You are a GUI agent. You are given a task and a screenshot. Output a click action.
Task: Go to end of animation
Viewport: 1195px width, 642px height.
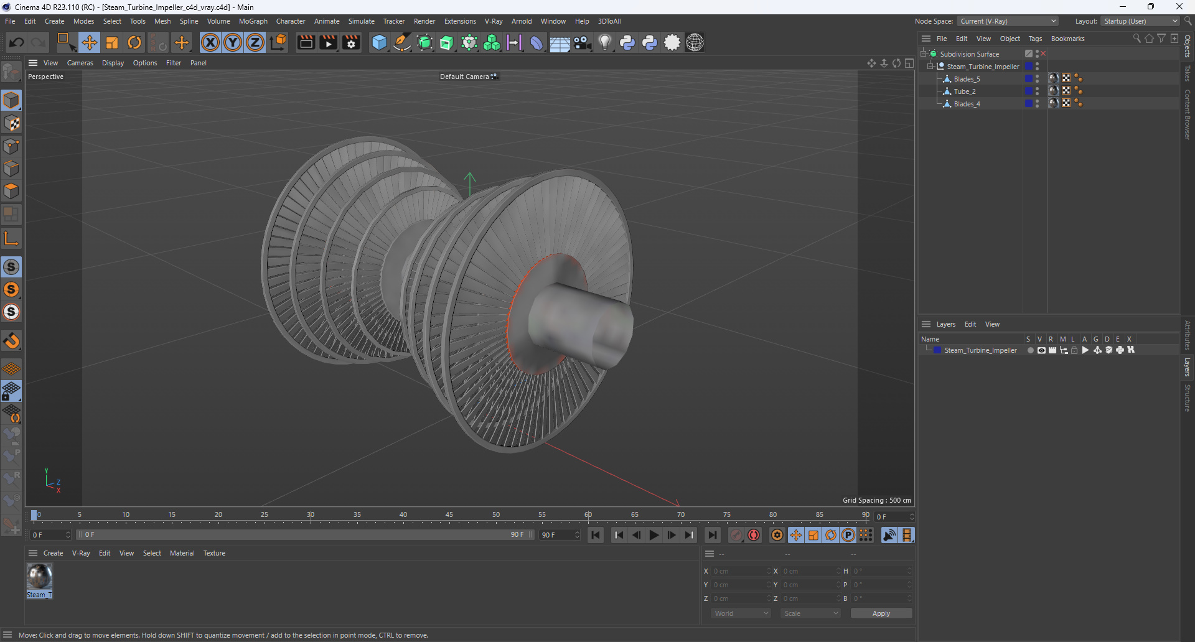pos(713,535)
